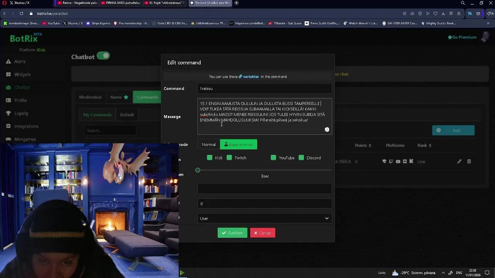Adjust the 3sec cooldown slider handle
This screenshot has height=278, width=495.
(198, 170)
